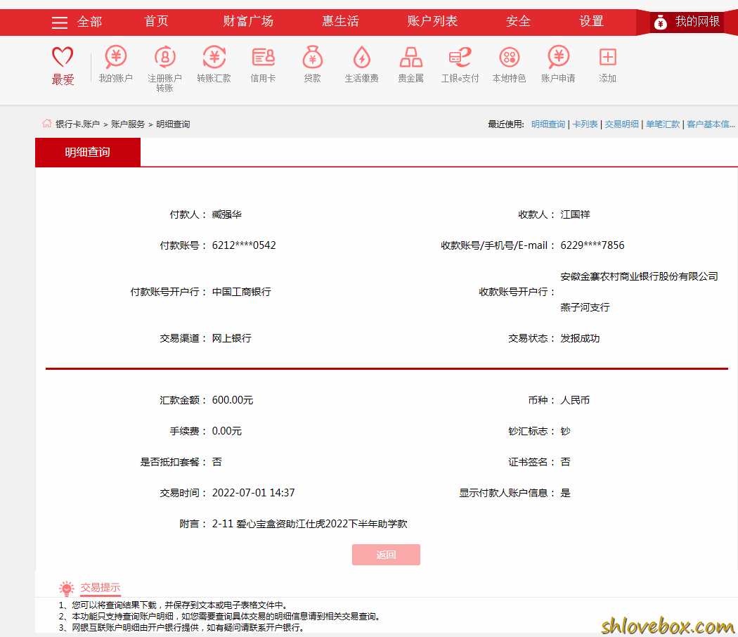Click 安徽金寨农村商业银行股份有限公司 text
Screen dimensions: 738x637
click(x=639, y=276)
